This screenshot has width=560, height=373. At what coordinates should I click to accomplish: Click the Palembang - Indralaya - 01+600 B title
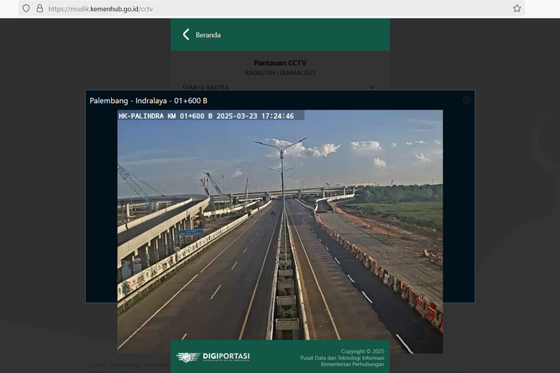coord(149,101)
